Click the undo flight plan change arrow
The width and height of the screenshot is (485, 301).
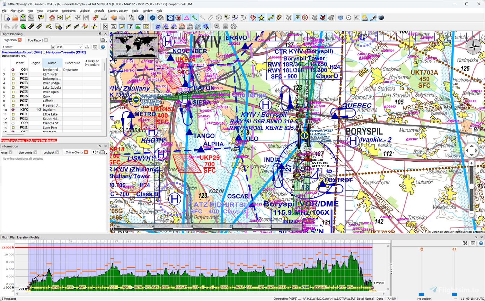point(7,27)
